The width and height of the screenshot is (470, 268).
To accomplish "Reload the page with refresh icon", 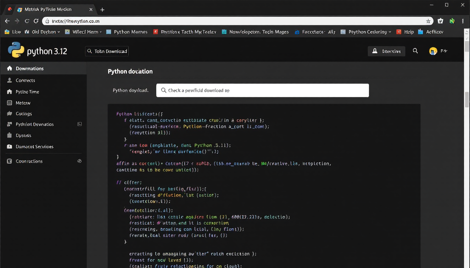I will tap(36, 21).
